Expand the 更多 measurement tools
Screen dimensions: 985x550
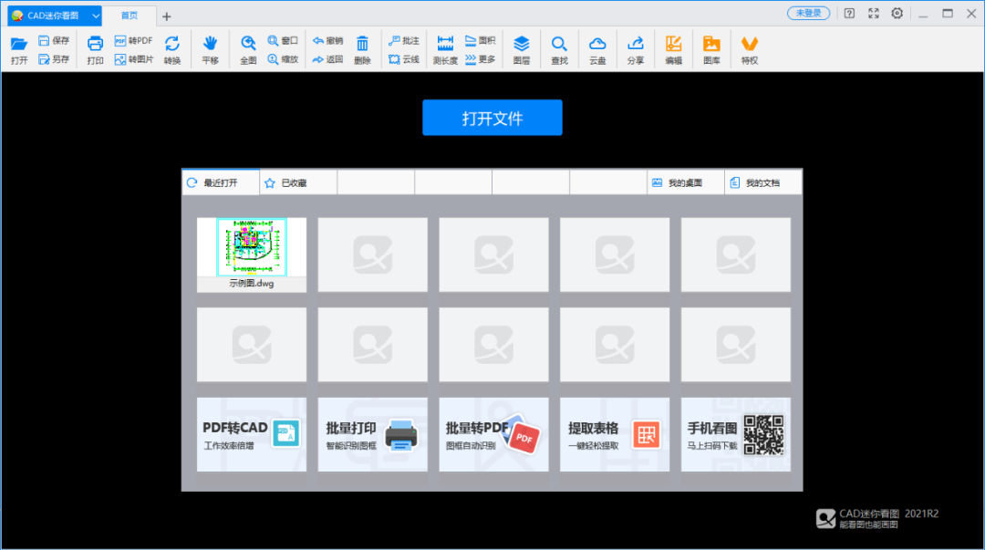coord(481,59)
